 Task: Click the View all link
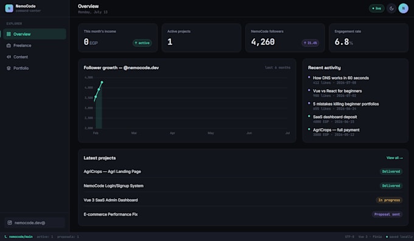[x=395, y=158]
